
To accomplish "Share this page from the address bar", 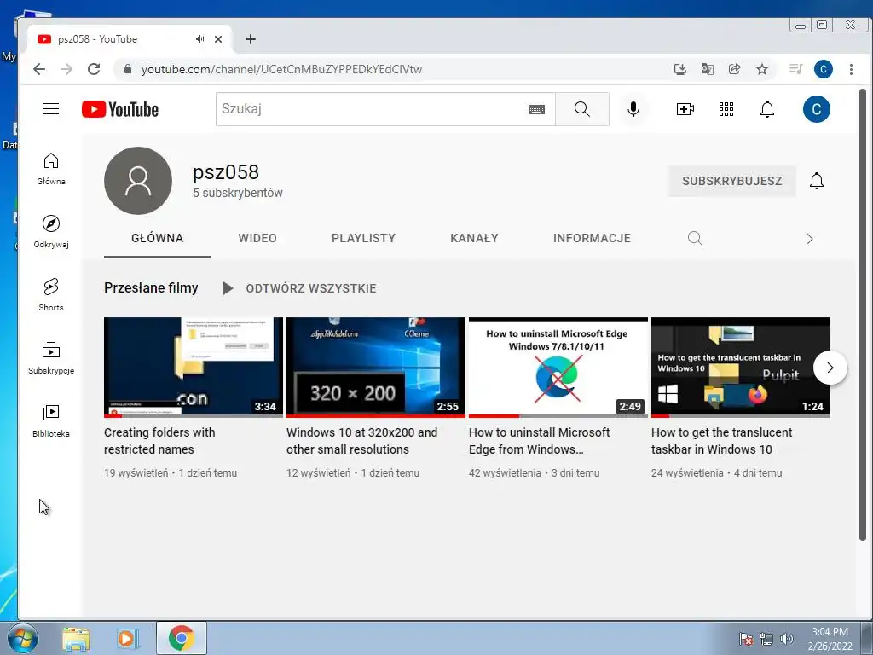I will [734, 70].
